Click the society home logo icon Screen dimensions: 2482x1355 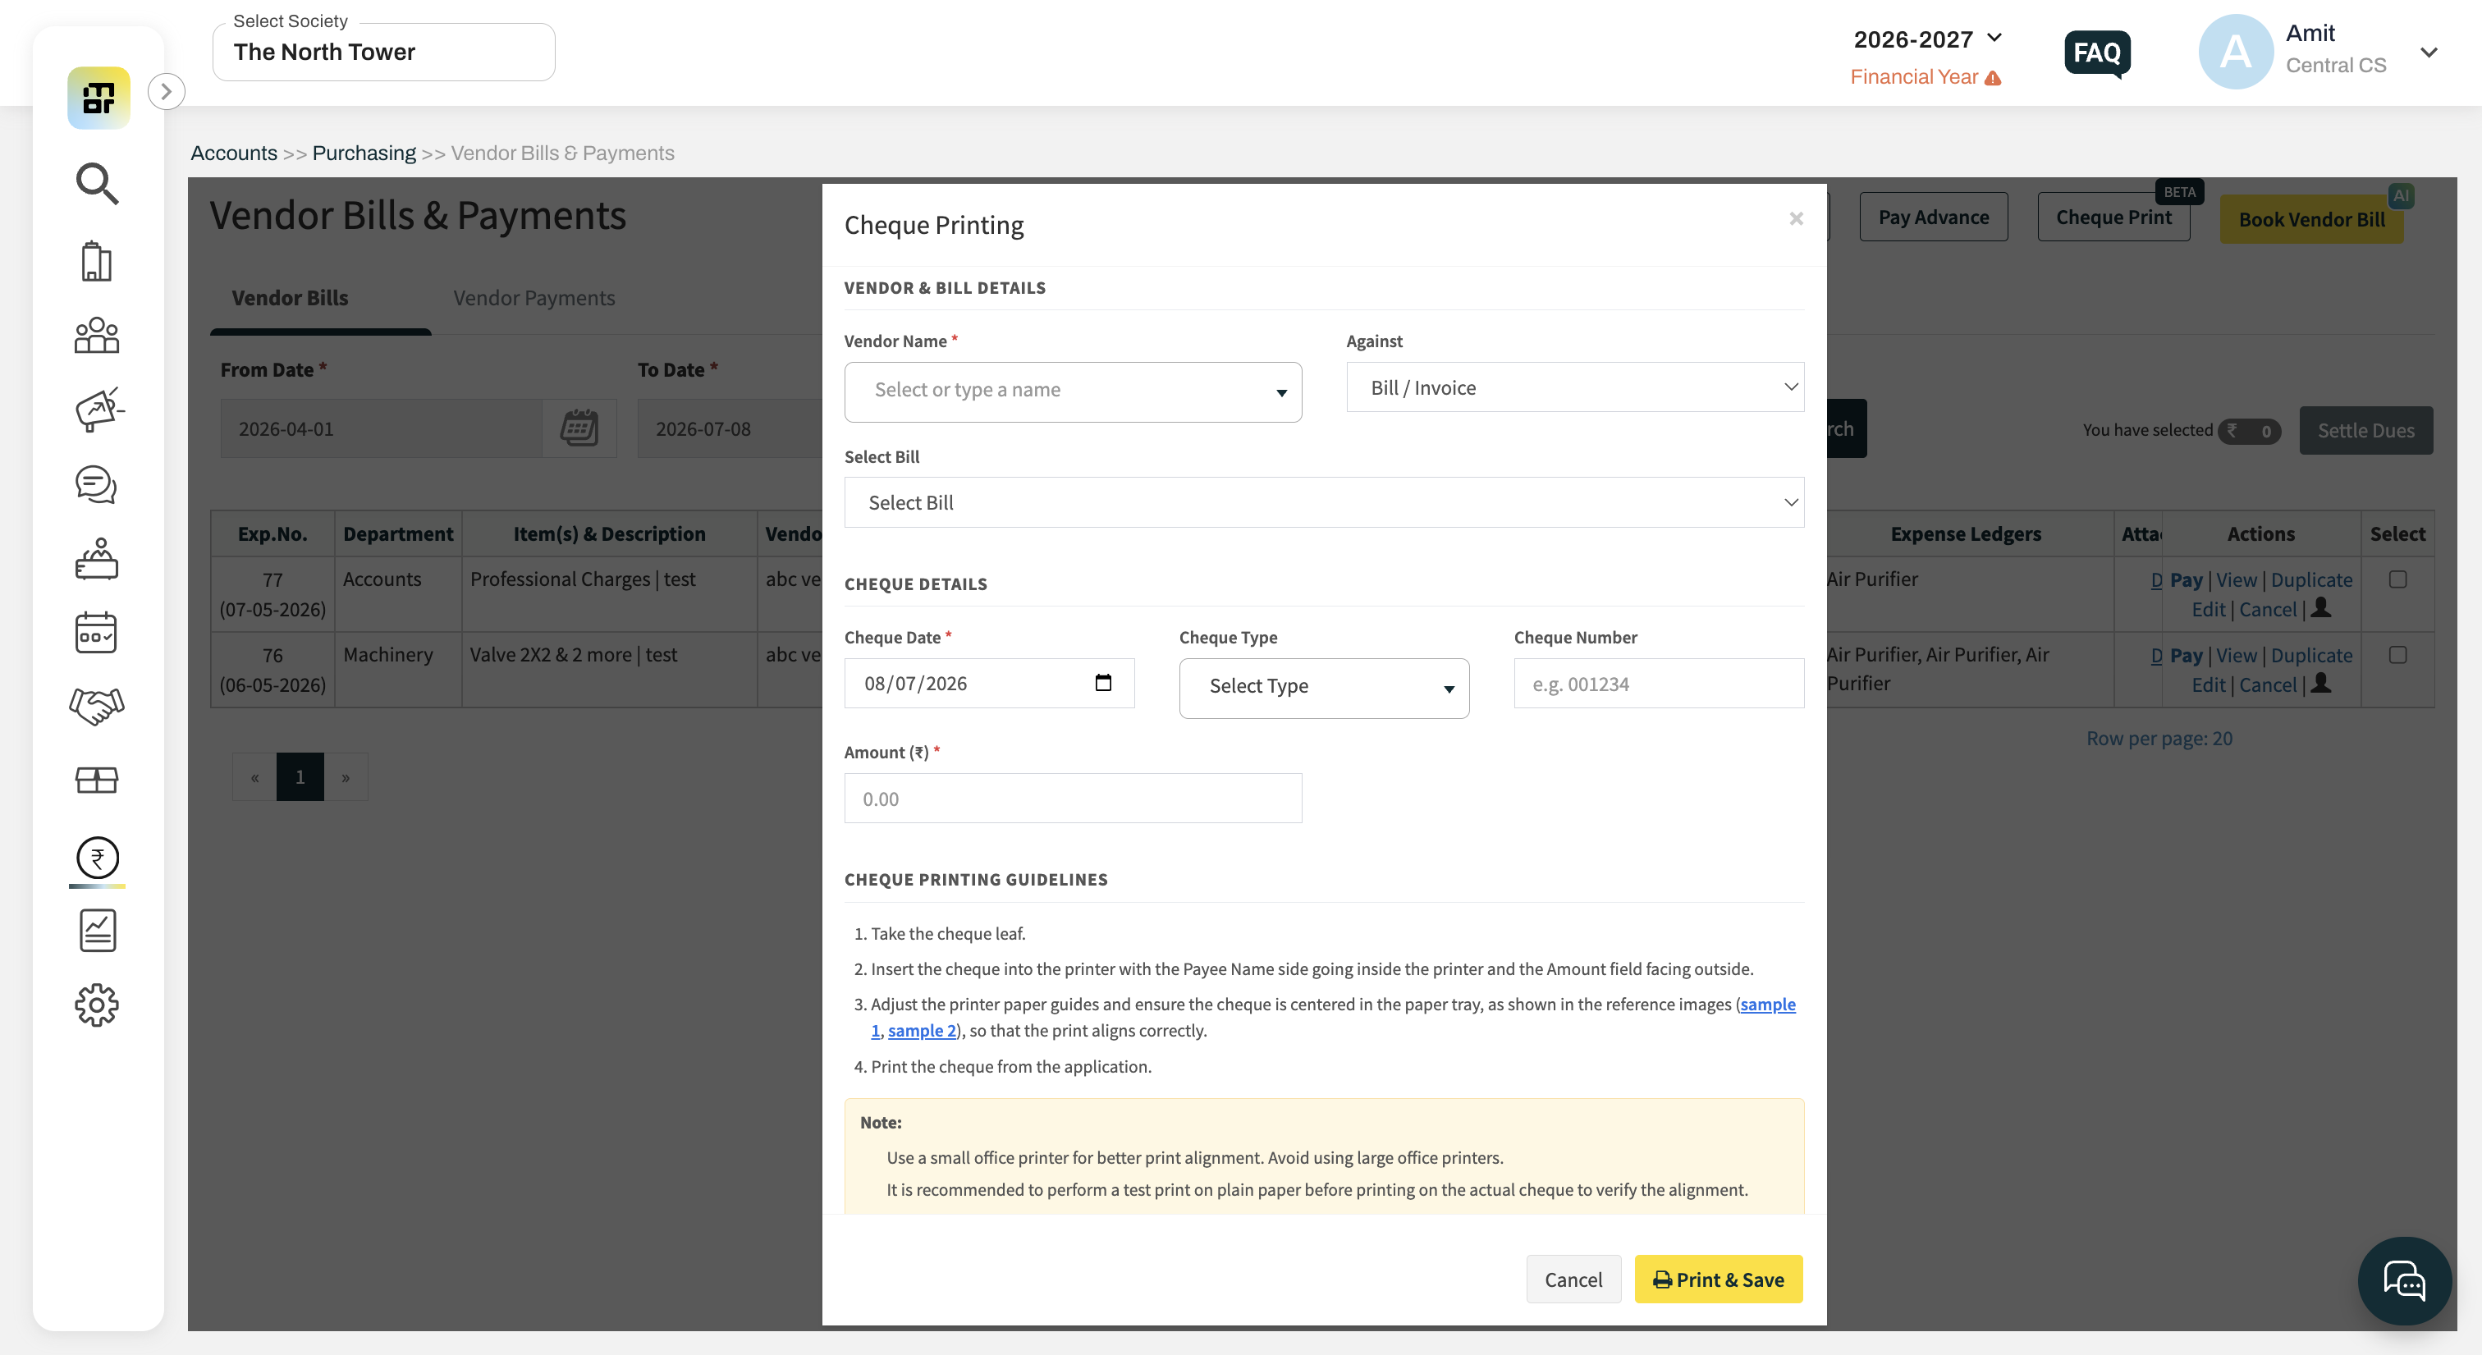(x=98, y=98)
